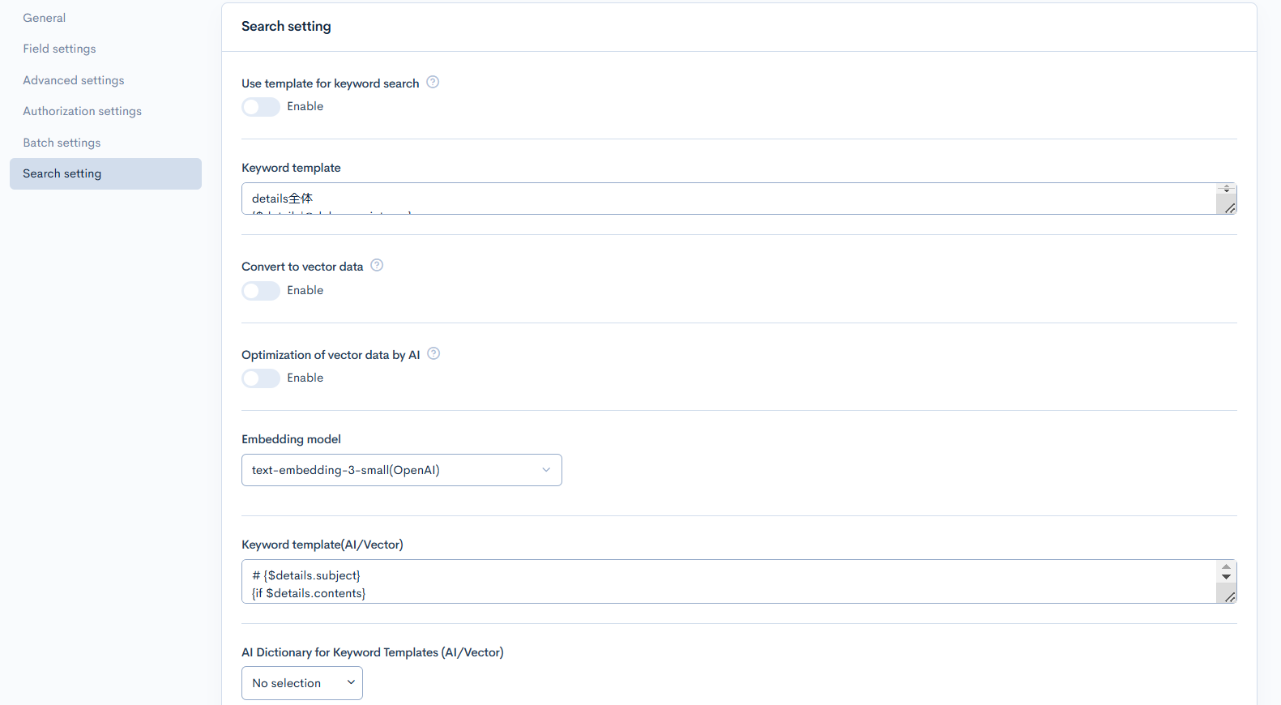The width and height of the screenshot is (1281, 705).
Task: Enable Use template for keyword search toggle
Action: coord(261,107)
